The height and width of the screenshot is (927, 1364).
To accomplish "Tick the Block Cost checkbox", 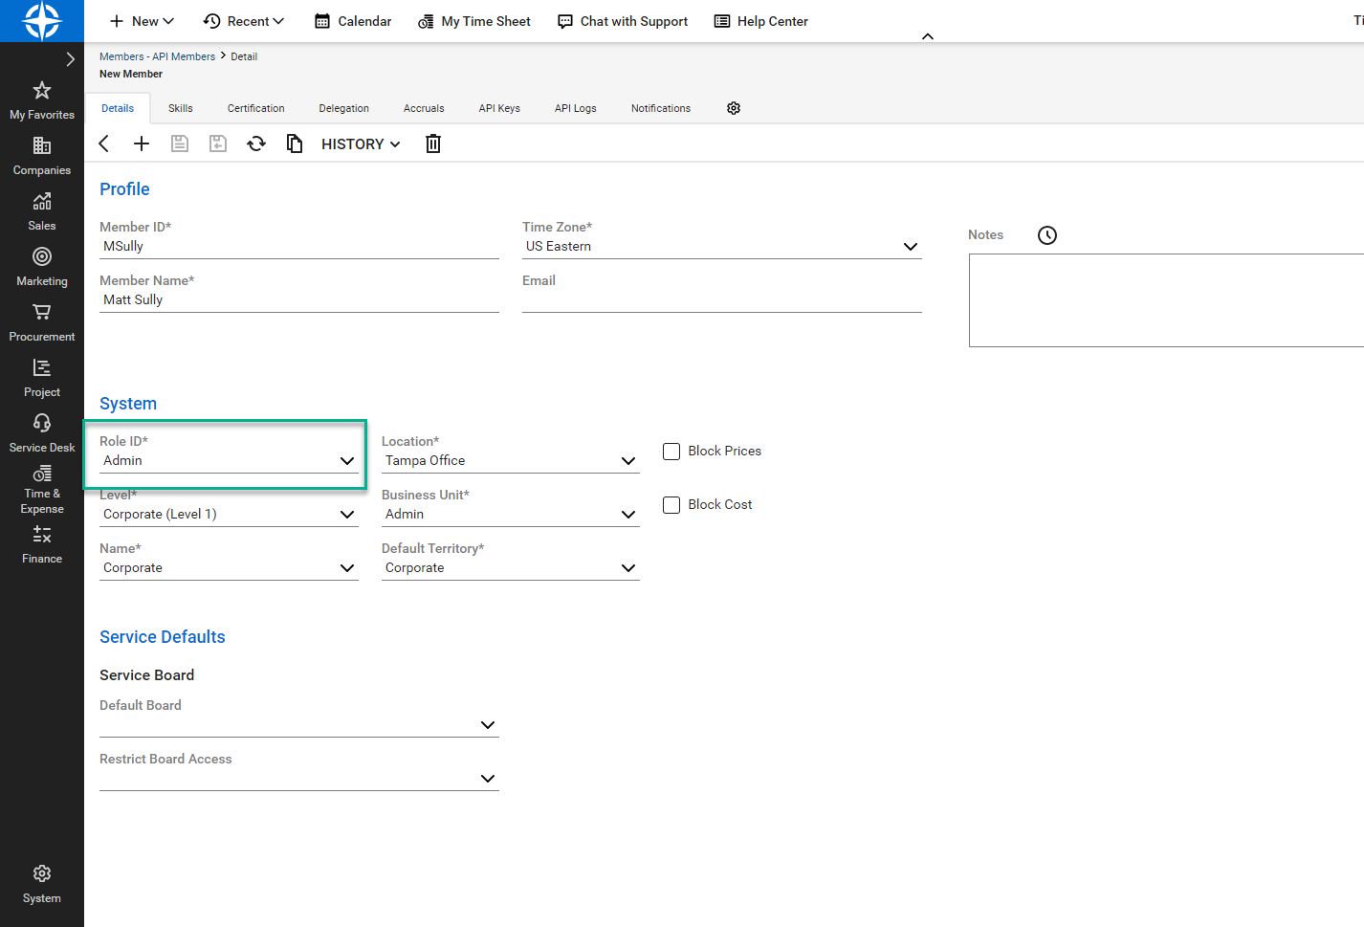I will point(671,505).
